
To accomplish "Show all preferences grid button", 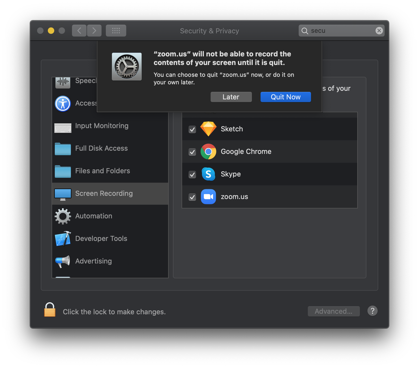I will click(x=116, y=31).
